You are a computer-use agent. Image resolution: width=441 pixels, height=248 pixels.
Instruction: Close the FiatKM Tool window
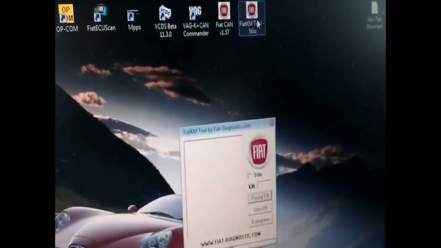point(271,122)
